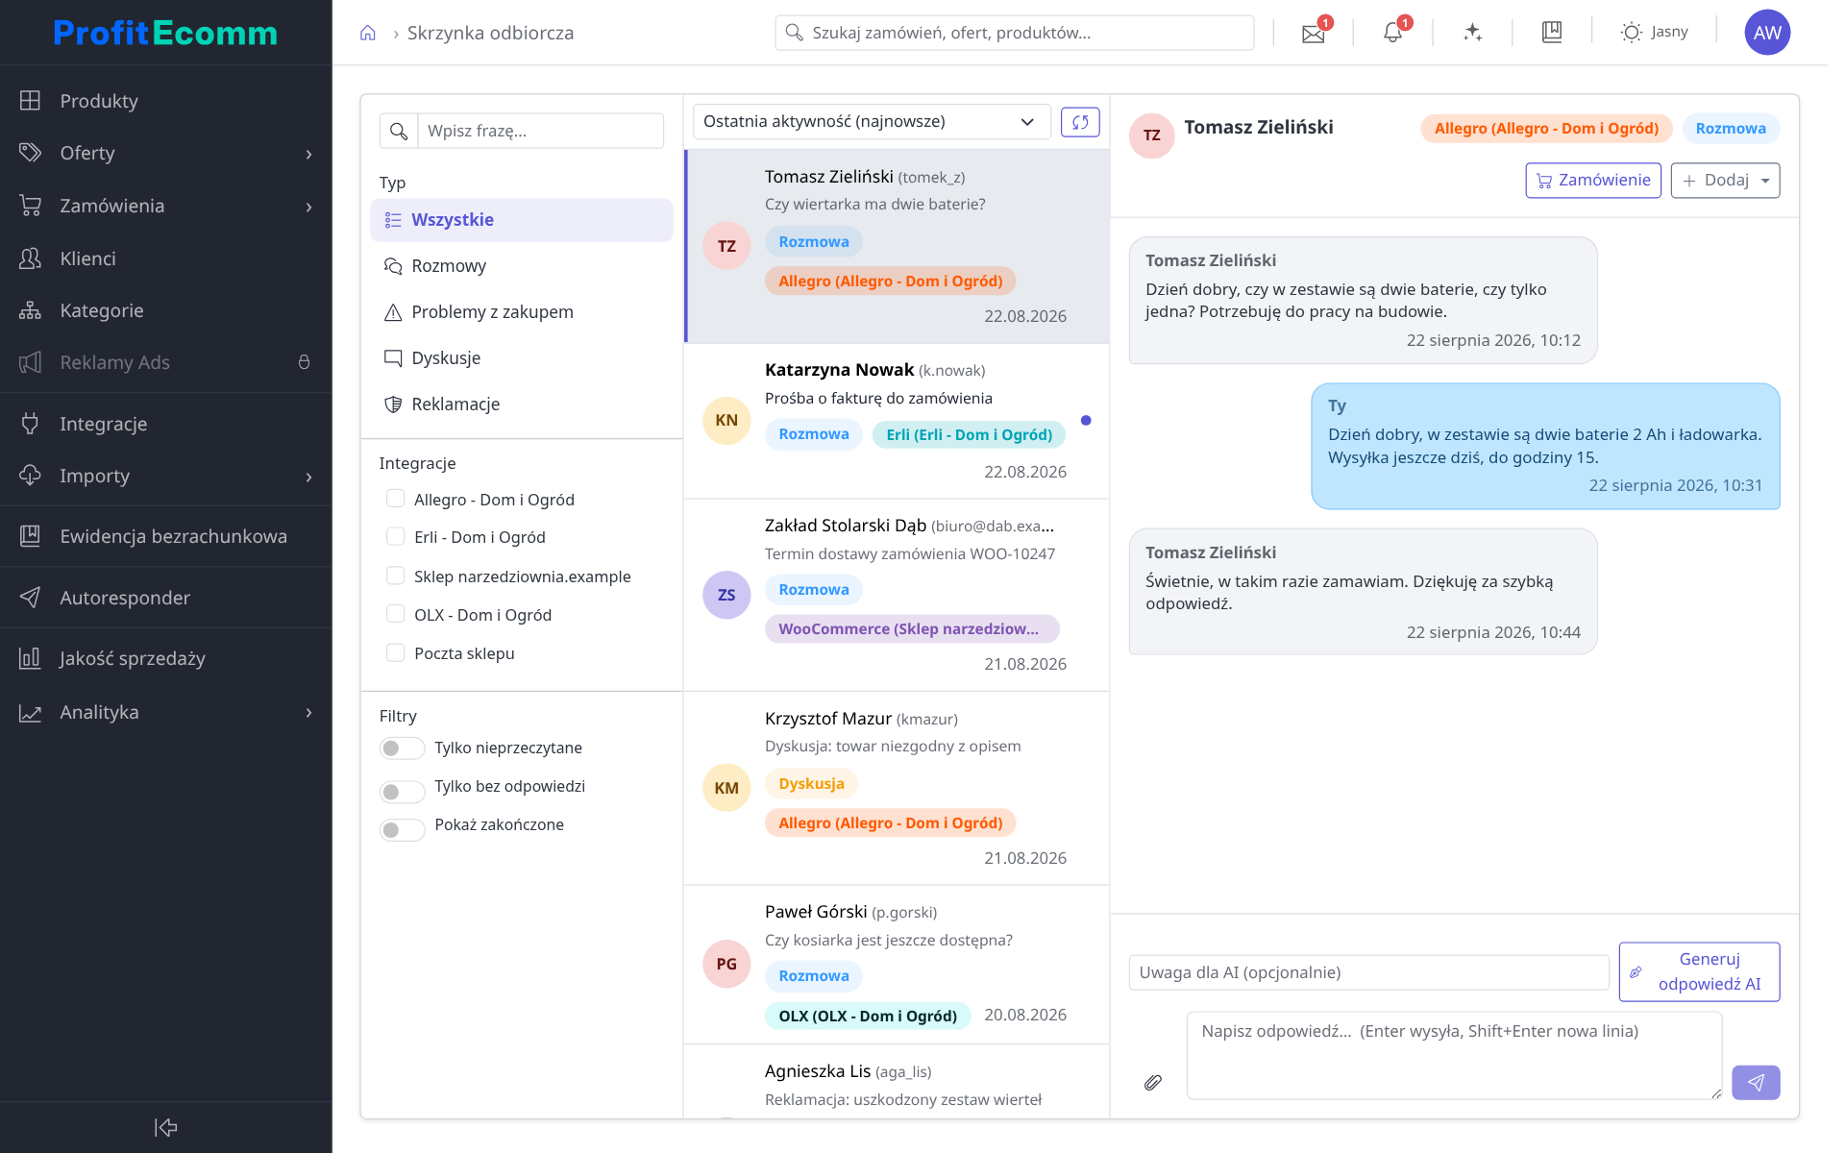Toggle Tylko bez odpowiedzi filter
Viewport: 1845px width, 1153px height.
click(402, 792)
